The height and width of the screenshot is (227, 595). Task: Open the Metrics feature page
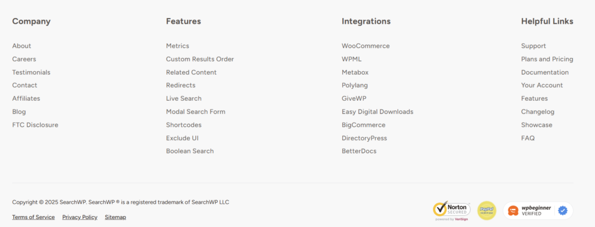coord(178,46)
